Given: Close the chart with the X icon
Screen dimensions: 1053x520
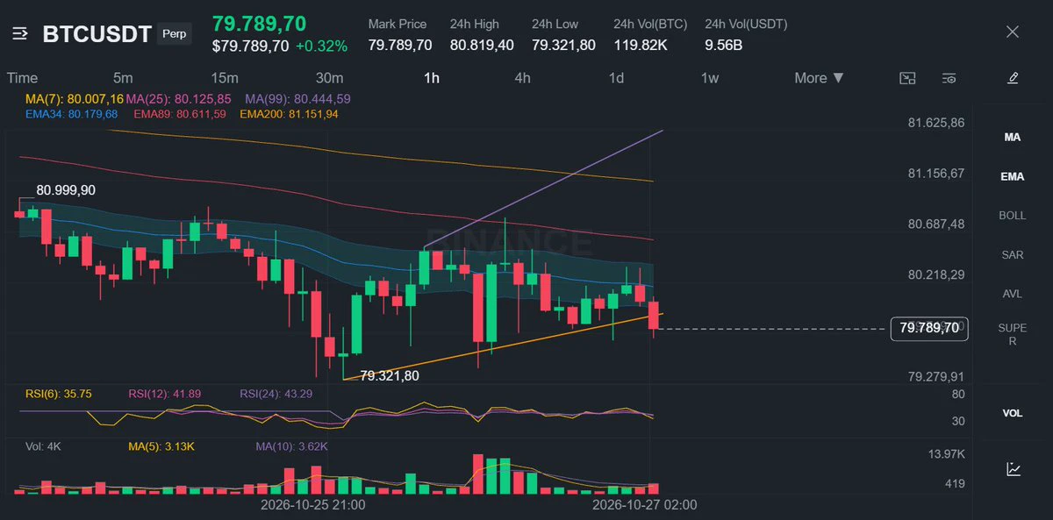Looking at the screenshot, I should click(x=1013, y=32).
